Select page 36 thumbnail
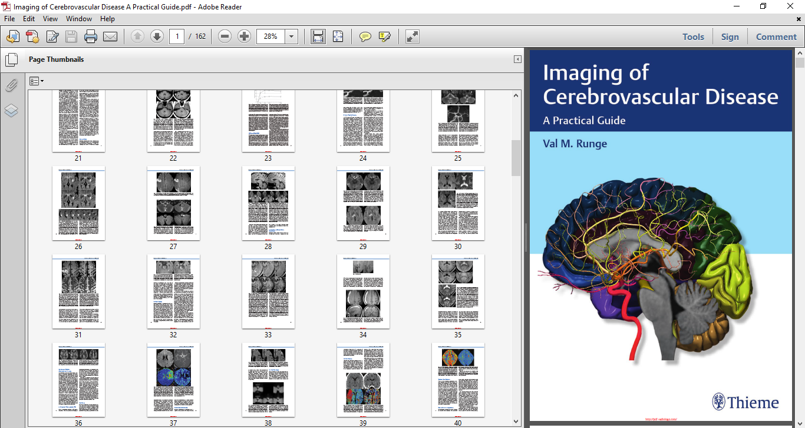Screen dimensions: 805x428 point(78,380)
